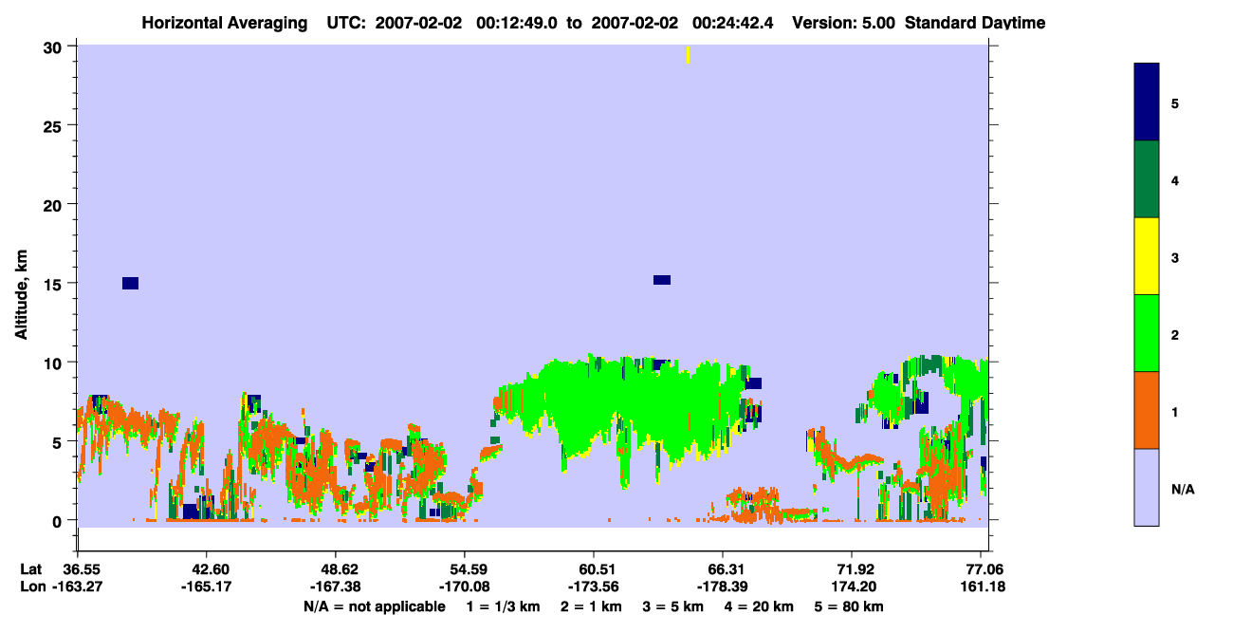This screenshot has height=633, width=1233.
Task: Click the orange level 1 colorbar segment
Action: (1147, 410)
